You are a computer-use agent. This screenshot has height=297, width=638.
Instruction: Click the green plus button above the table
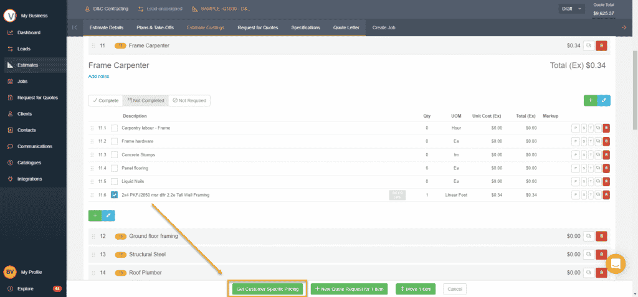(x=590, y=100)
